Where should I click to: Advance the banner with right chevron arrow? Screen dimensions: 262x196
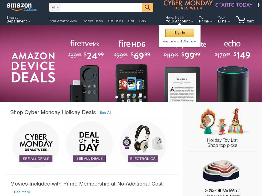[258, 5]
